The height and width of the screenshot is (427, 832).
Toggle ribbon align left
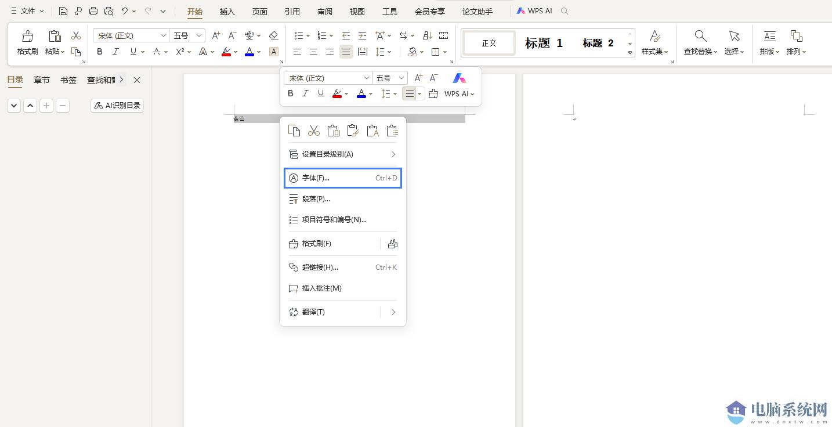pos(297,52)
